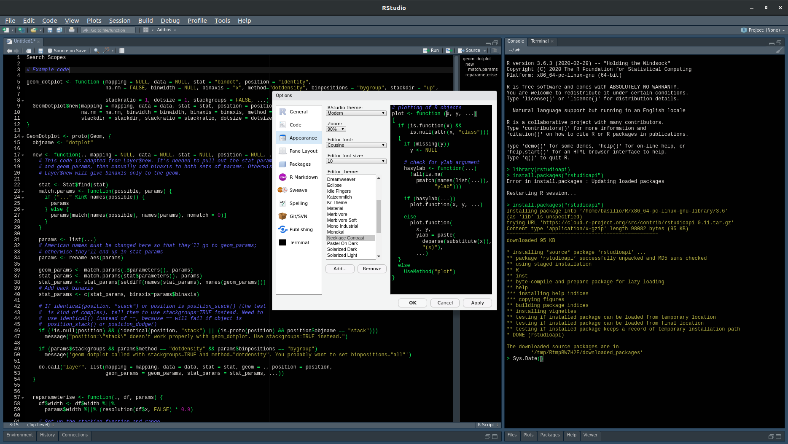Open the Project (None) dropdown
This screenshot has width=788, height=444.
[763, 30]
